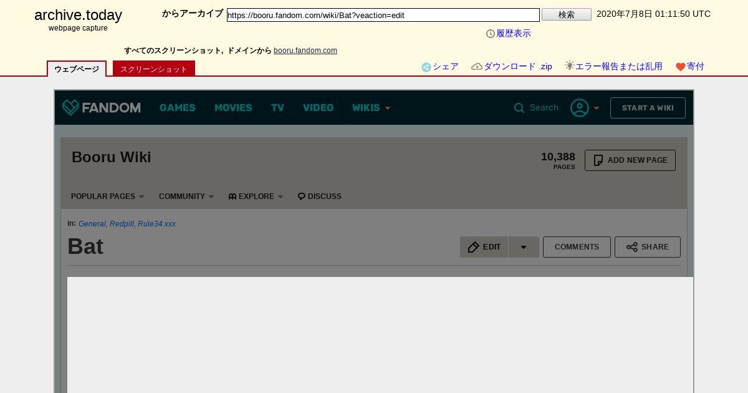
Task: Open the MOVIES menu
Action: [233, 108]
